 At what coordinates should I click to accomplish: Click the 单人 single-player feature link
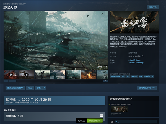click(x=117, y=122)
